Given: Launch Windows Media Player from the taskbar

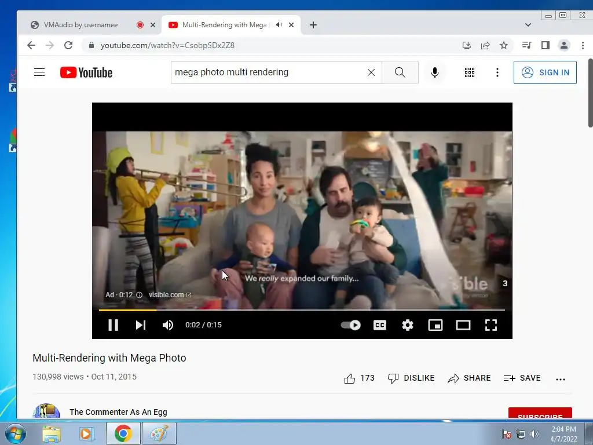Looking at the screenshot, I should click(87, 433).
